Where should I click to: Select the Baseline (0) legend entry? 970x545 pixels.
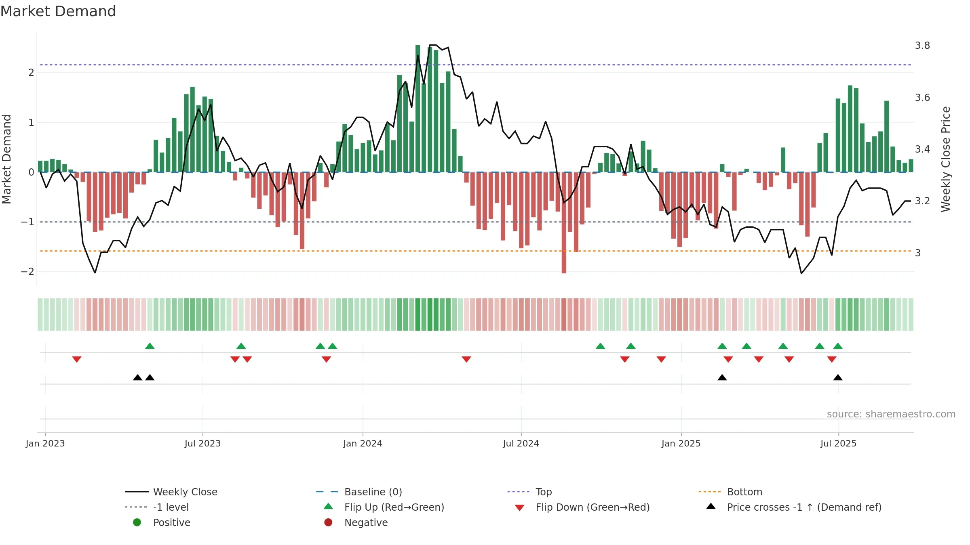point(358,492)
